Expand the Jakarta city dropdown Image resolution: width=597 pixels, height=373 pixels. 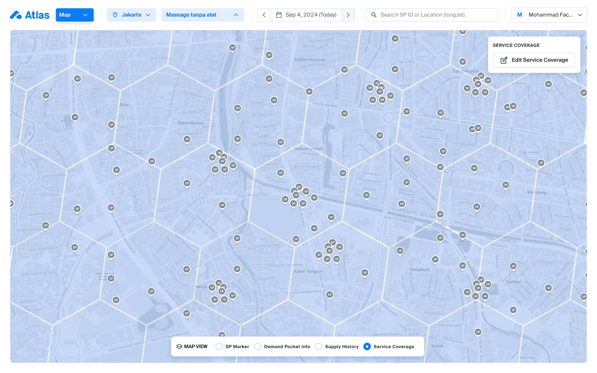(x=131, y=15)
